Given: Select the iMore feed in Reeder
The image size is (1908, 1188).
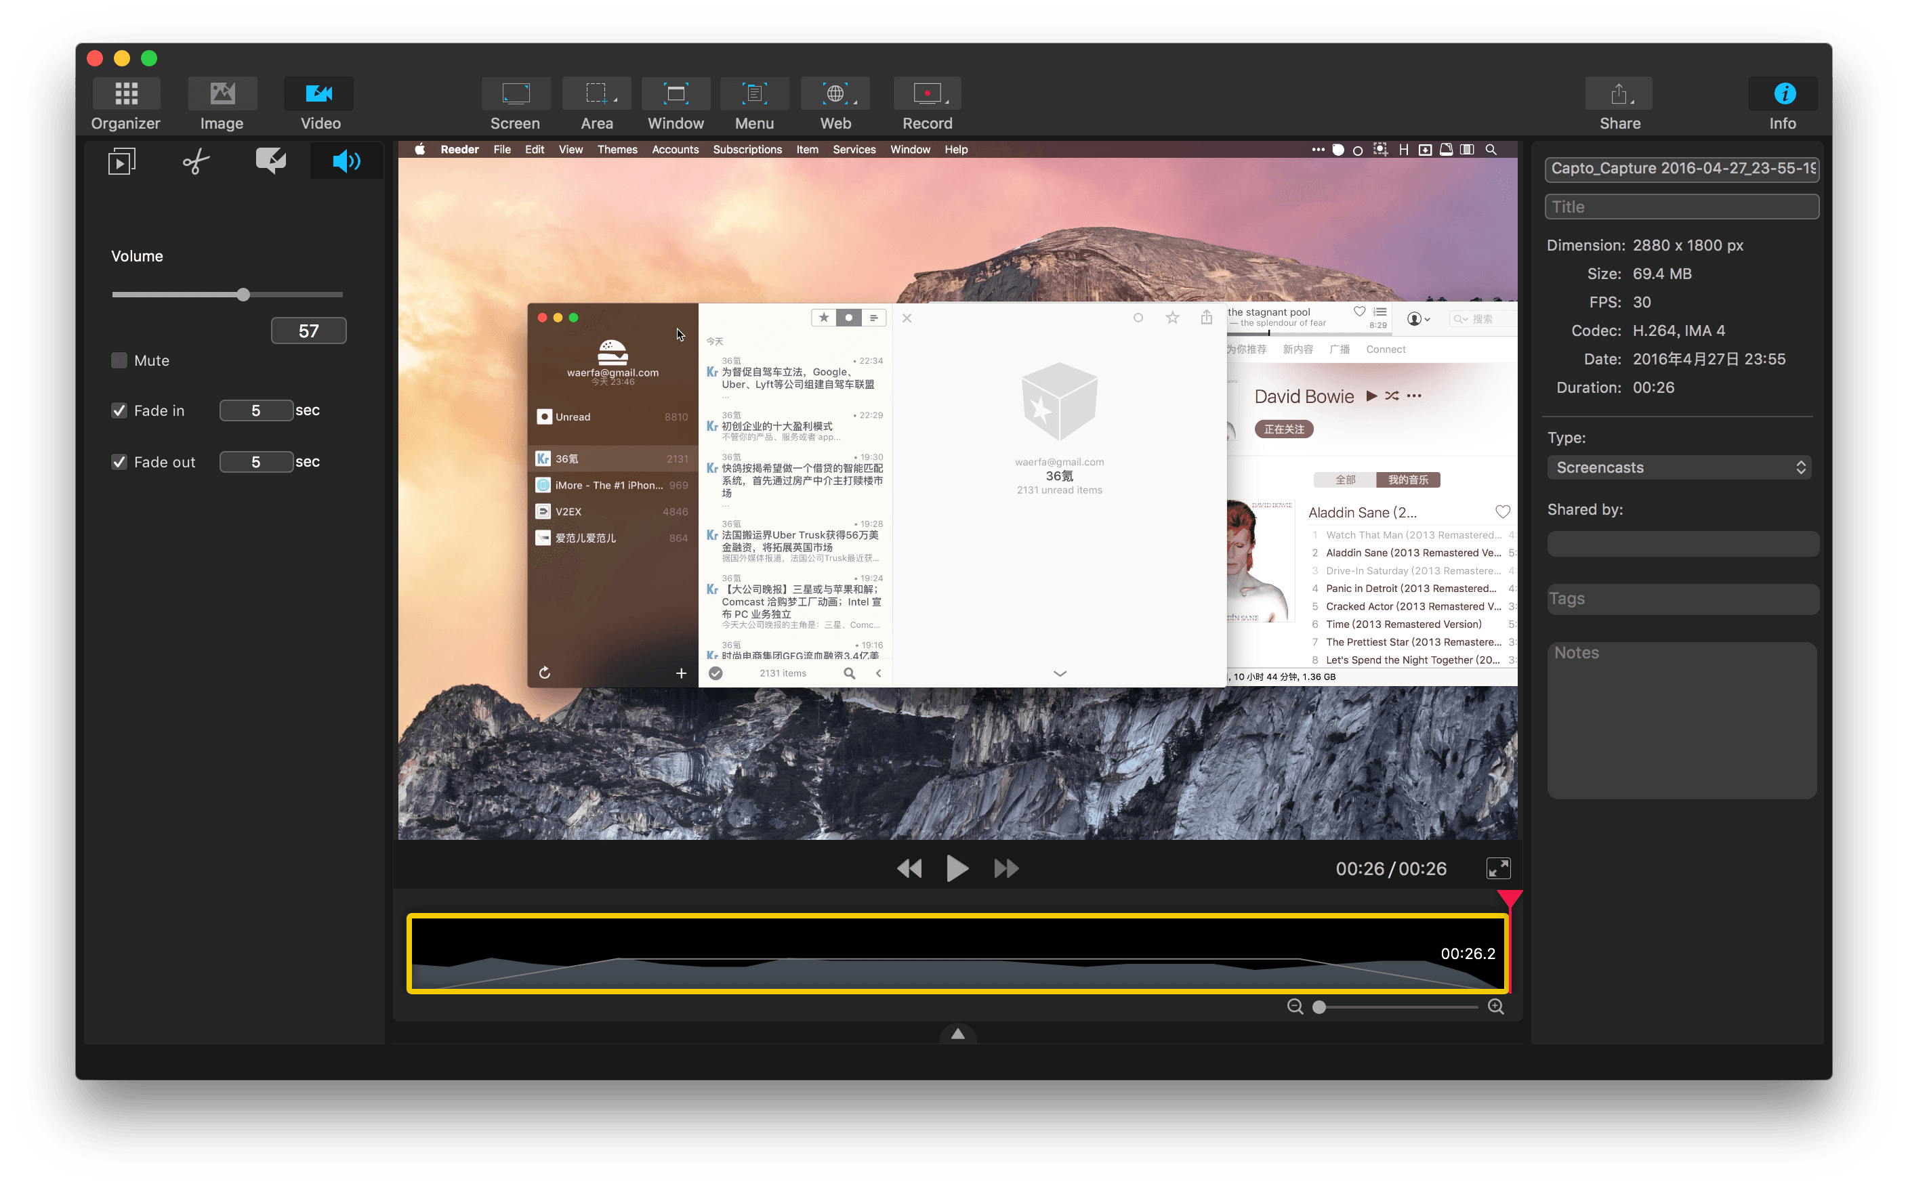Looking at the screenshot, I should pos(612,486).
